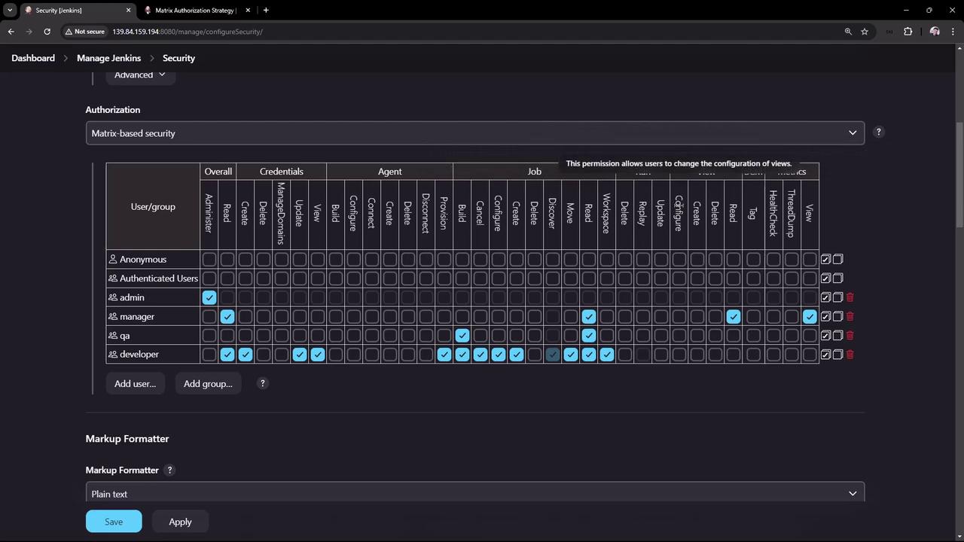Bookmark this page with the star icon
The width and height of the screenshot is (964, 542).
click(865, 32)
